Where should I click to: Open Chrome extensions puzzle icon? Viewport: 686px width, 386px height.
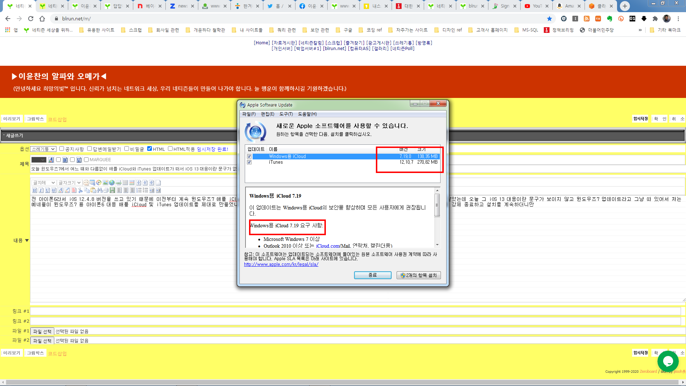coord(655,19)
